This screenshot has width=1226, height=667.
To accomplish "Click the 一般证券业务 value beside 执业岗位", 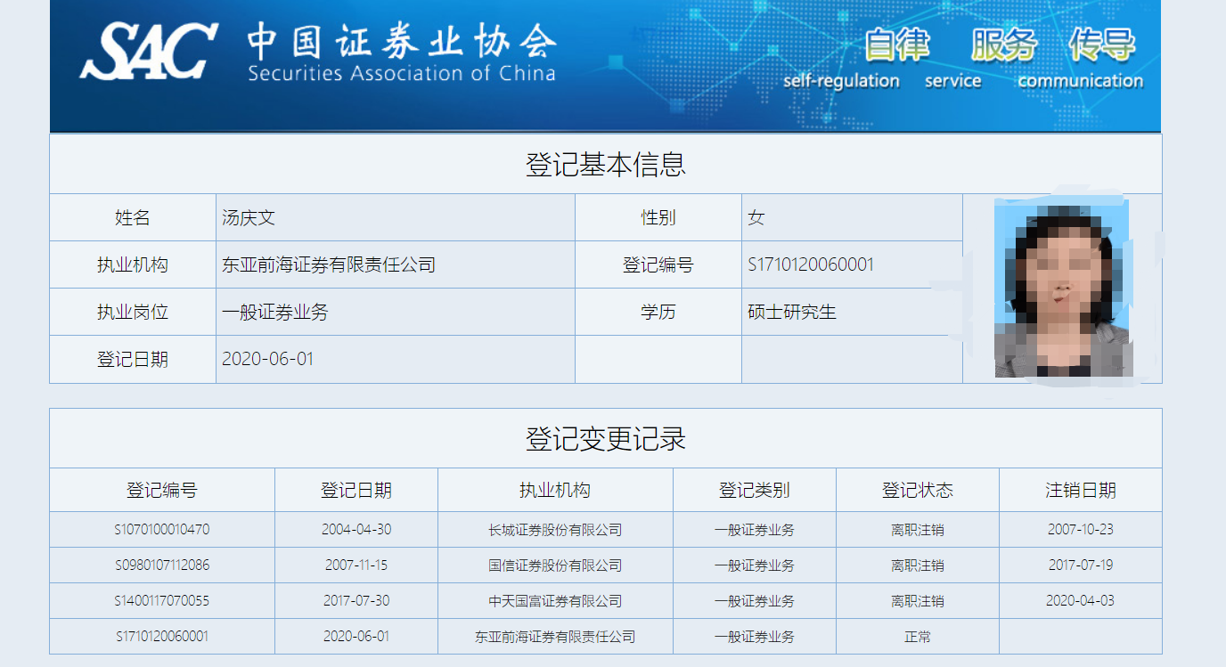I will point(275,313).
